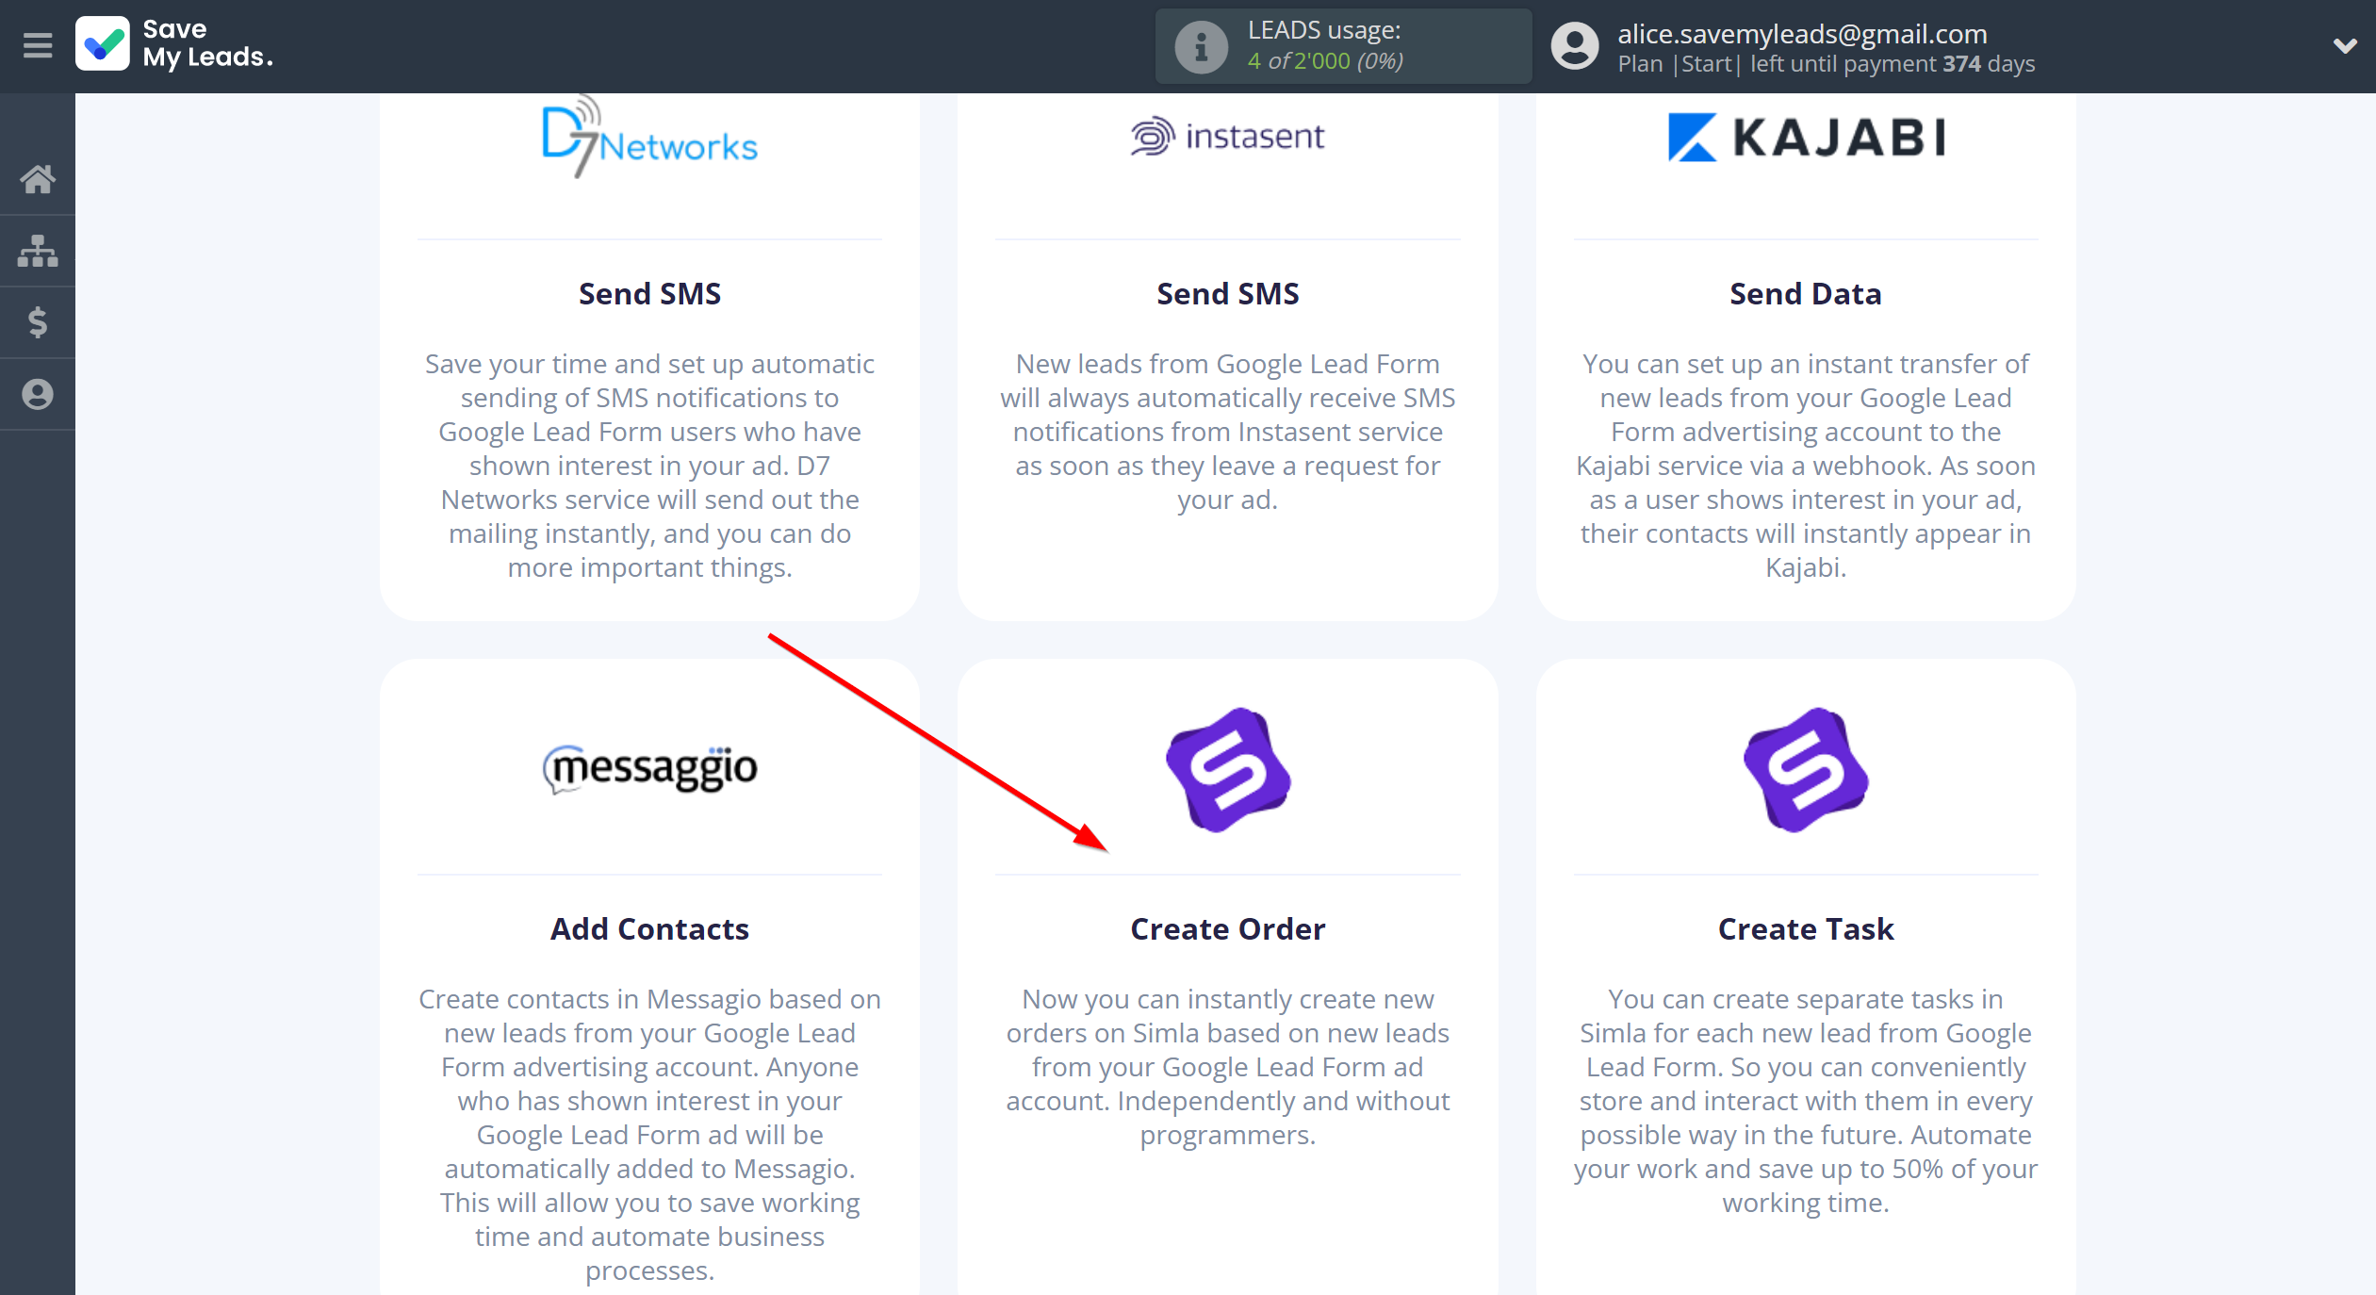Image resolution: width=2376 pixels, height=1295 pixels.
Task: Click the account avatar icon in the header
Action: 1575,46
